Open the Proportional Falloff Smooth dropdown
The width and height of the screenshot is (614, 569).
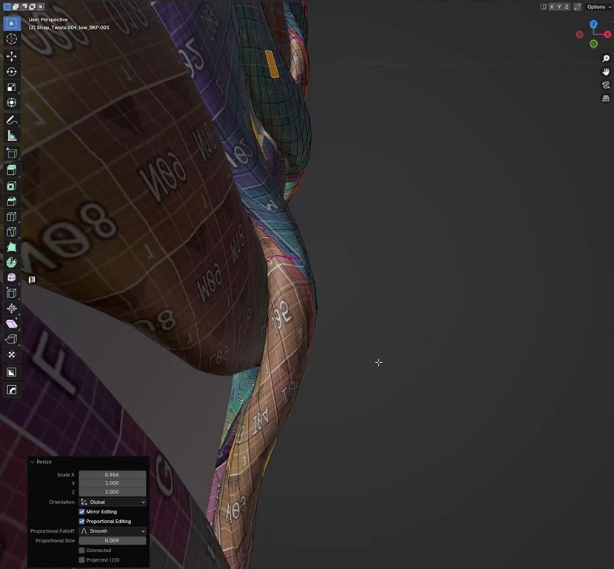[x=113, y=531]
